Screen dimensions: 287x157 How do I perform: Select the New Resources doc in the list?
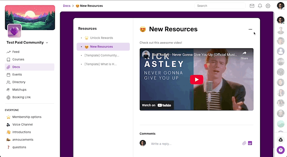click(x=103, y=47)
